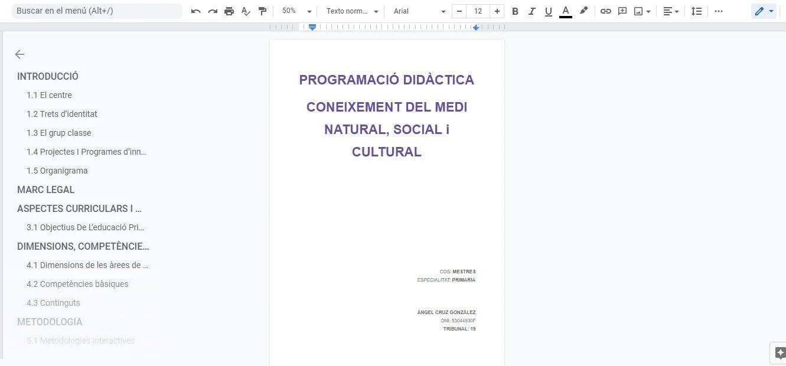Go to INTRODUCCIÓ heading in outline
The width and height of the screenshot is (786, 366).
[x=48, y=76]
